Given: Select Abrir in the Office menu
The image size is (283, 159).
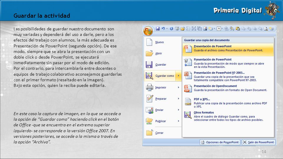Looking at the screenshot, I should pyautogui.click(x=163, y=53).
